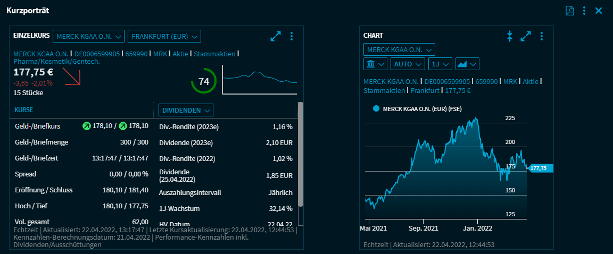Change the exchange via the FRANKFURT (EUR) dropdown
Screen dimensions: 613x254
(x=164, y=36)
